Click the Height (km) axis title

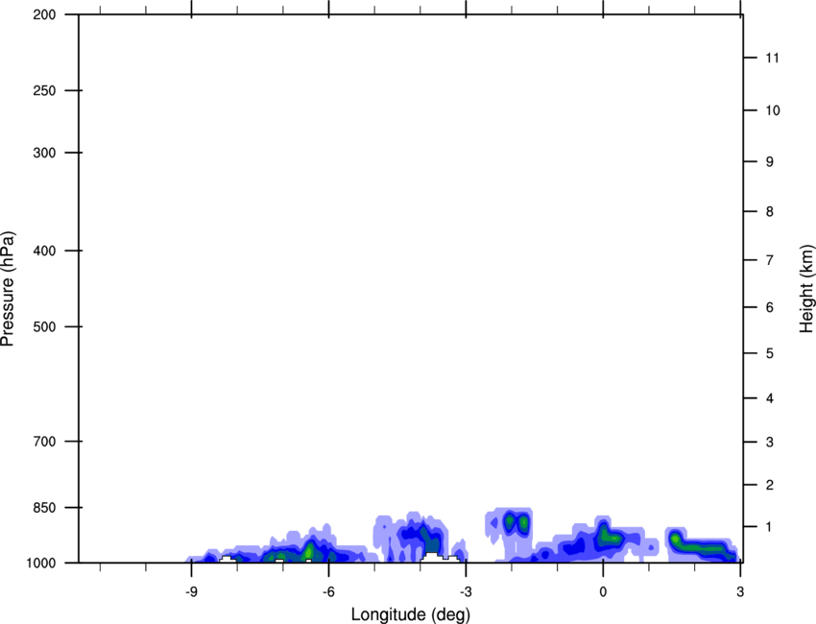(x=806, y=288)
